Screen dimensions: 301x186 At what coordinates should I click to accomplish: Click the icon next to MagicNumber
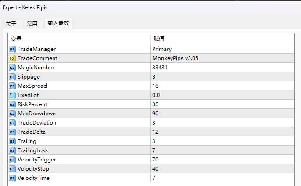coord(12,68)
